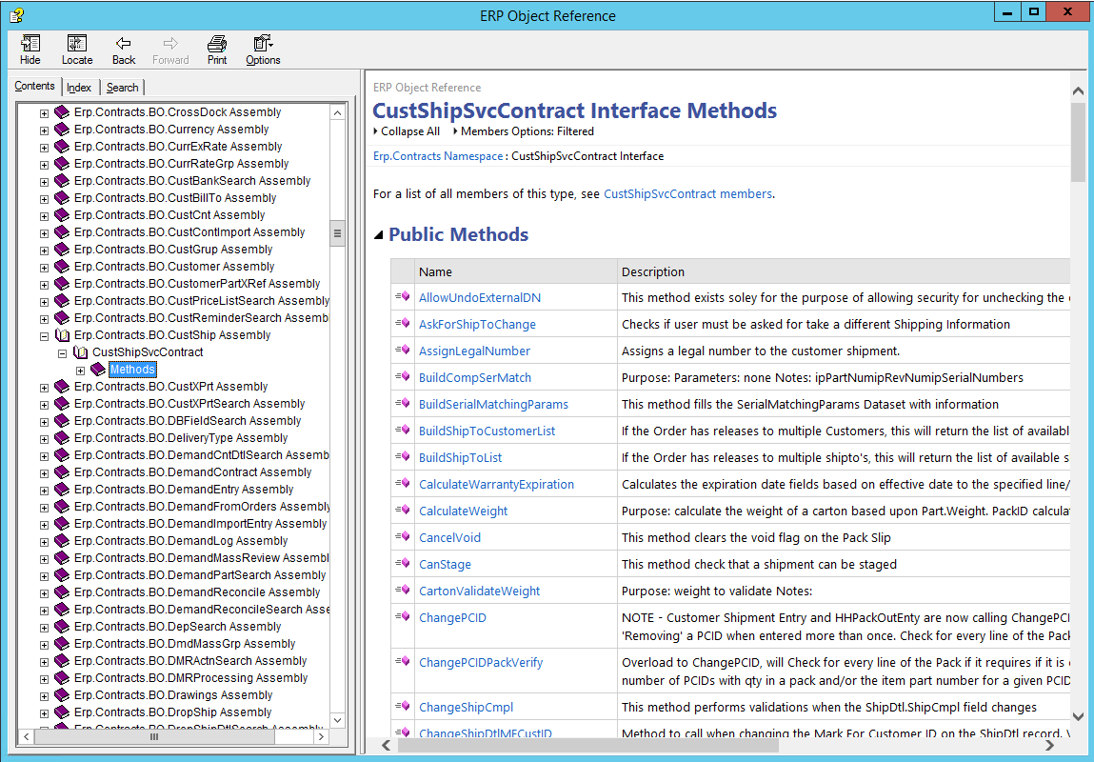
Task: Click the book icon beside Erp.Contracts.BO.Customer Assembly
Action: tap(62, 267)
